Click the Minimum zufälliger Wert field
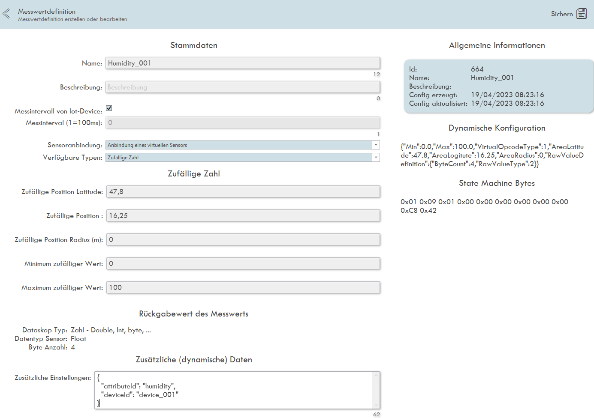594x418 pixels. click(x=243, y=263)
